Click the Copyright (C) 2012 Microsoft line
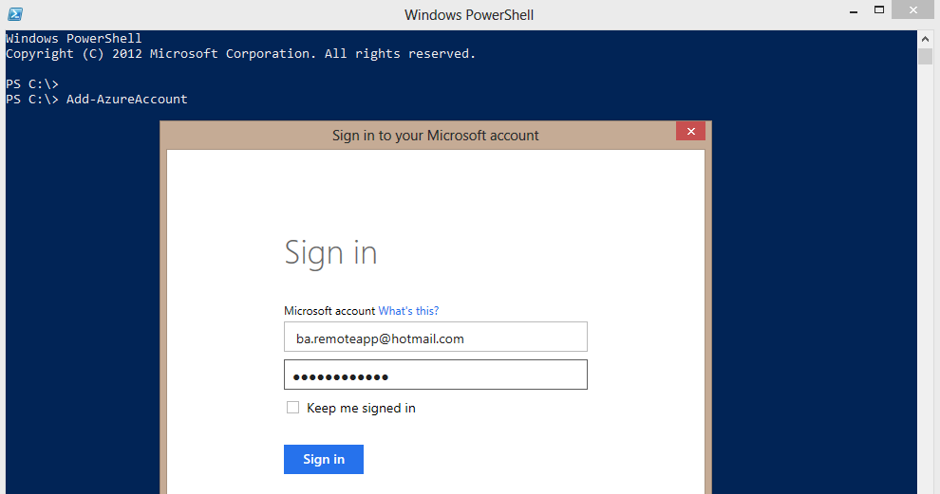 point(240,54)
